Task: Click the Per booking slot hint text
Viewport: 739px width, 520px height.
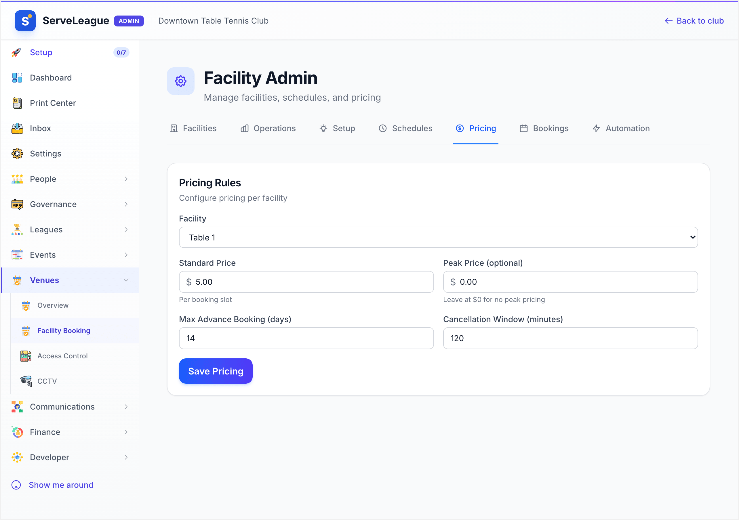Action: (205, 300)
